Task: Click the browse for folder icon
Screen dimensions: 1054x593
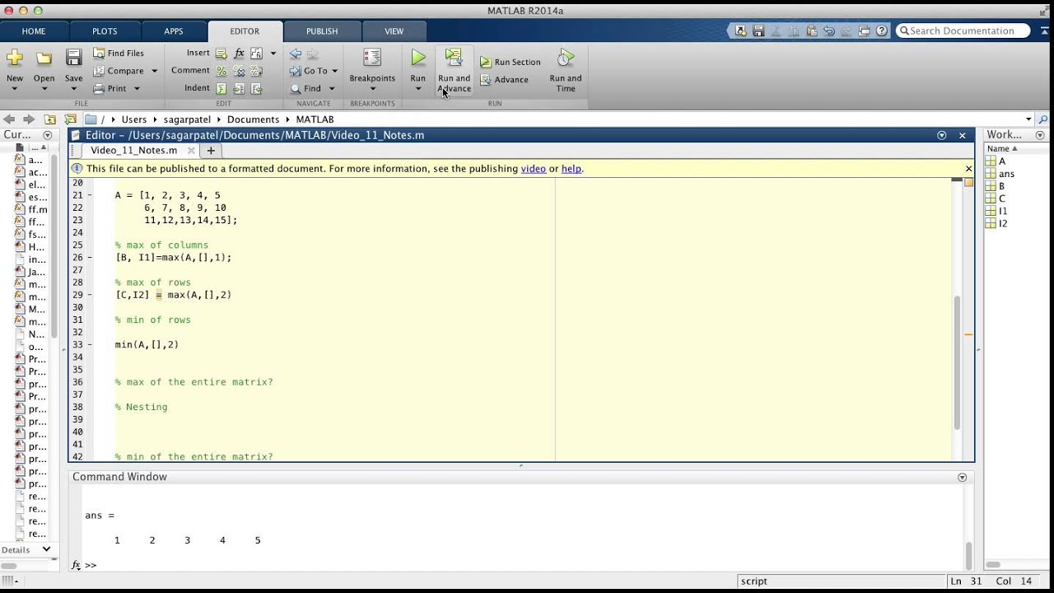Action: point(70,119)
